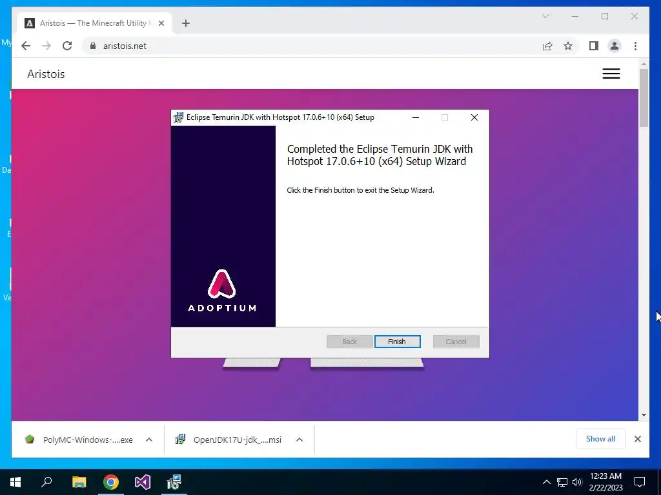661x495 pixels.
Task: Minimize the Temurin JDK Setup window
Action: click(416, 117)
